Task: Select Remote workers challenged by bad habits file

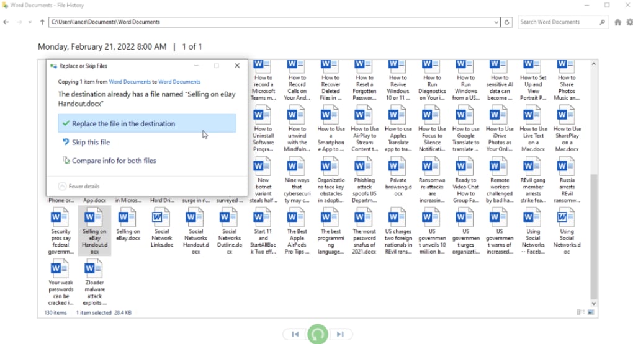Action: coord(500,180)
